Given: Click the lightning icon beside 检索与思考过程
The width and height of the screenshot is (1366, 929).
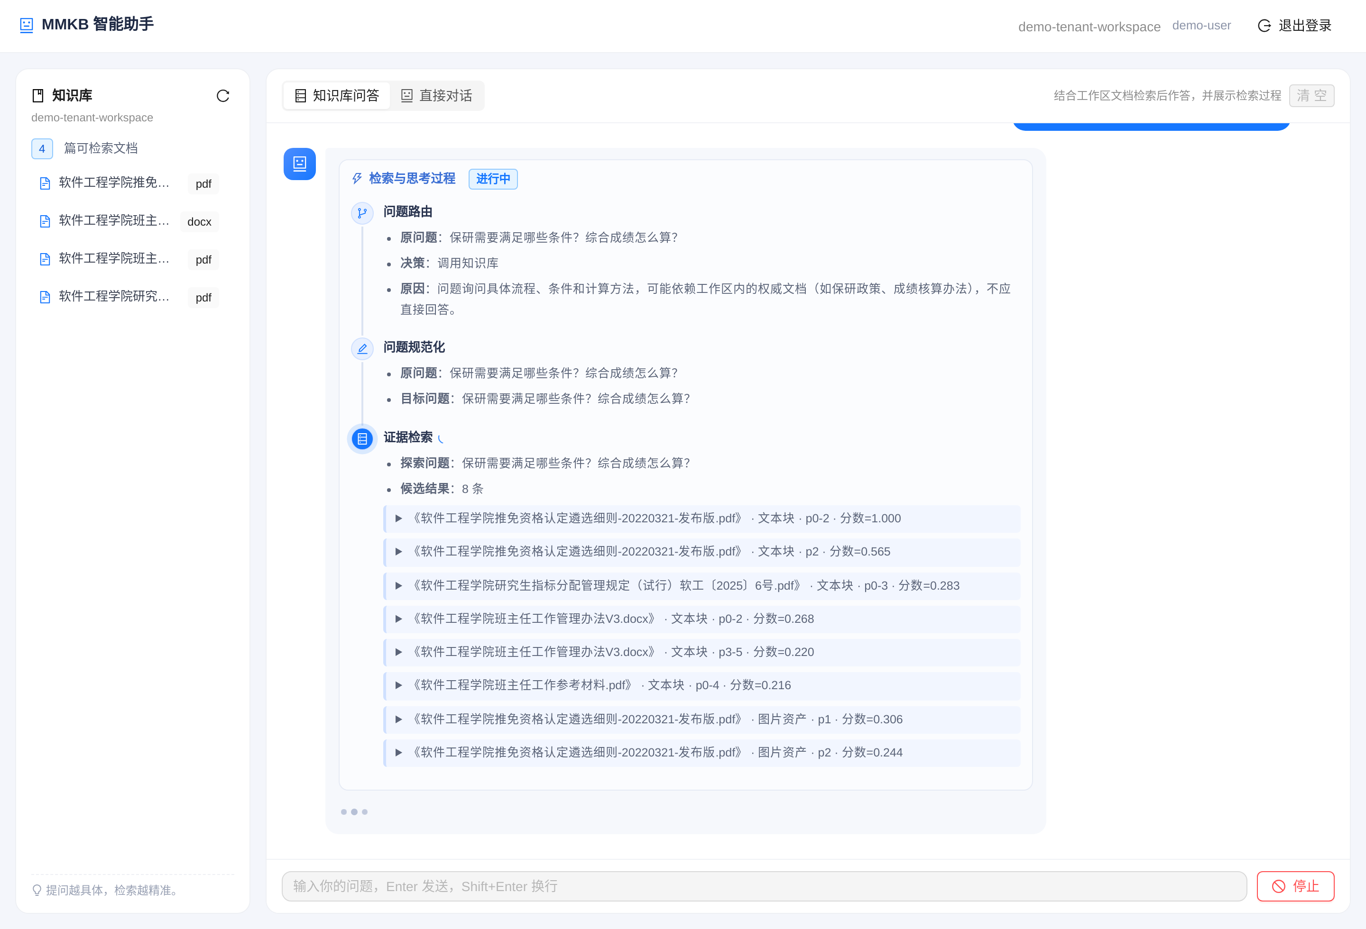Looking at the screenshot, I should click(x=357, y=179).
